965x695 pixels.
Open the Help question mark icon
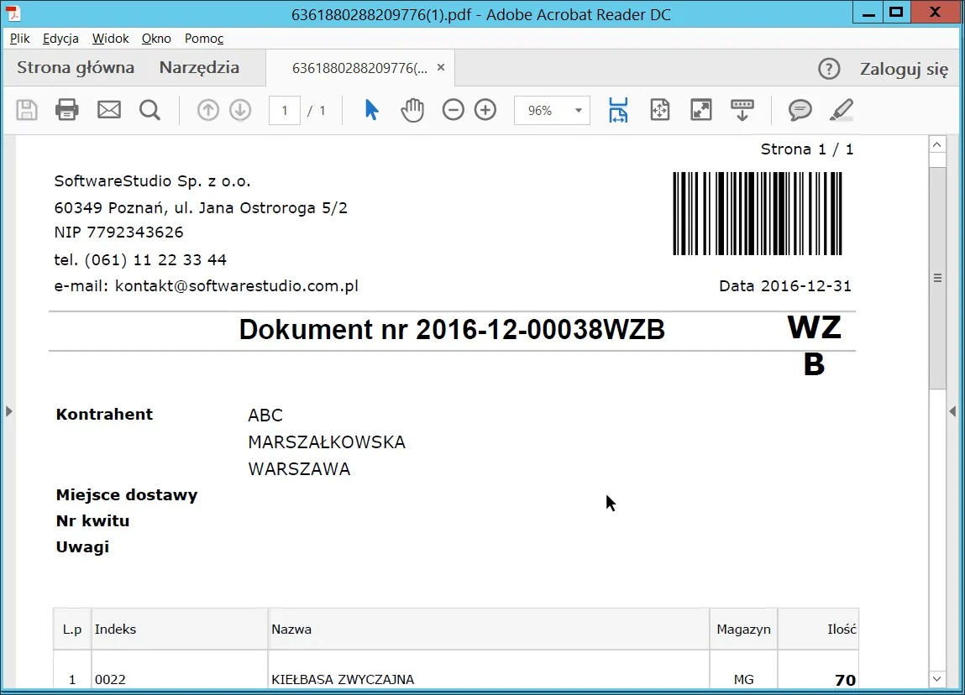tap(829, 69)
